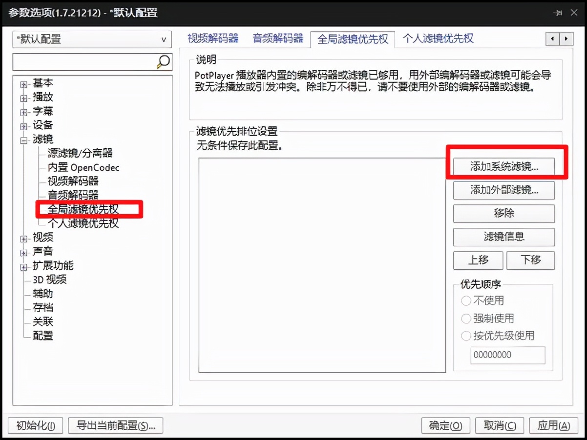The height and width of the screenshot is (440, 587).
Task: Enable the 按优先级使用 option
Action: pyautogui.click(x=466, y=336)
